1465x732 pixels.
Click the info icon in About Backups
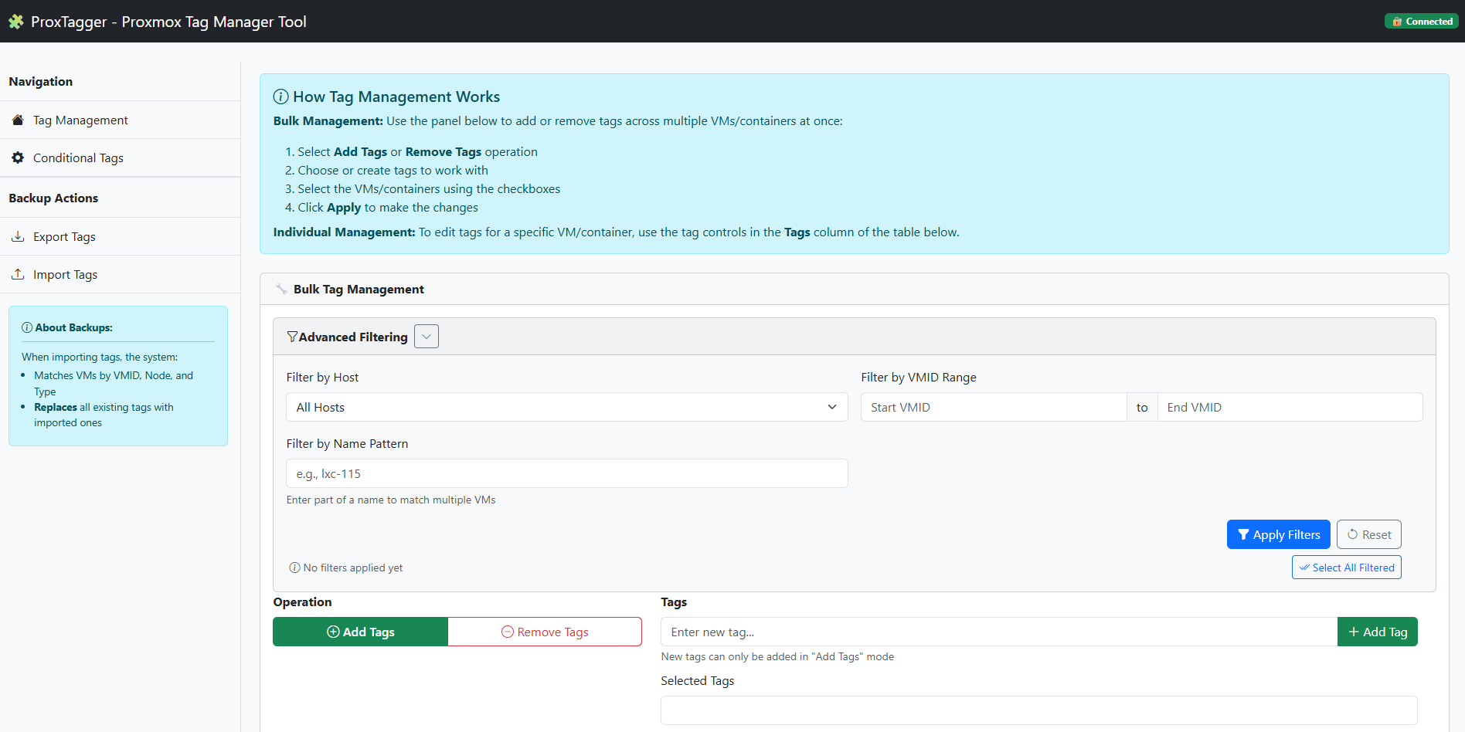tap(27, 327)
